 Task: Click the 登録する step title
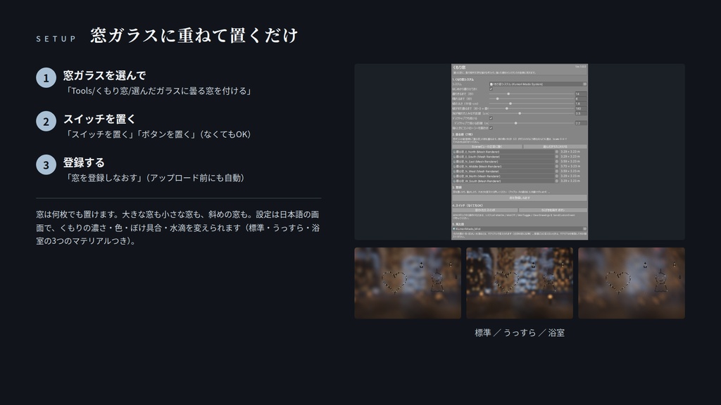tap(84, 162)
